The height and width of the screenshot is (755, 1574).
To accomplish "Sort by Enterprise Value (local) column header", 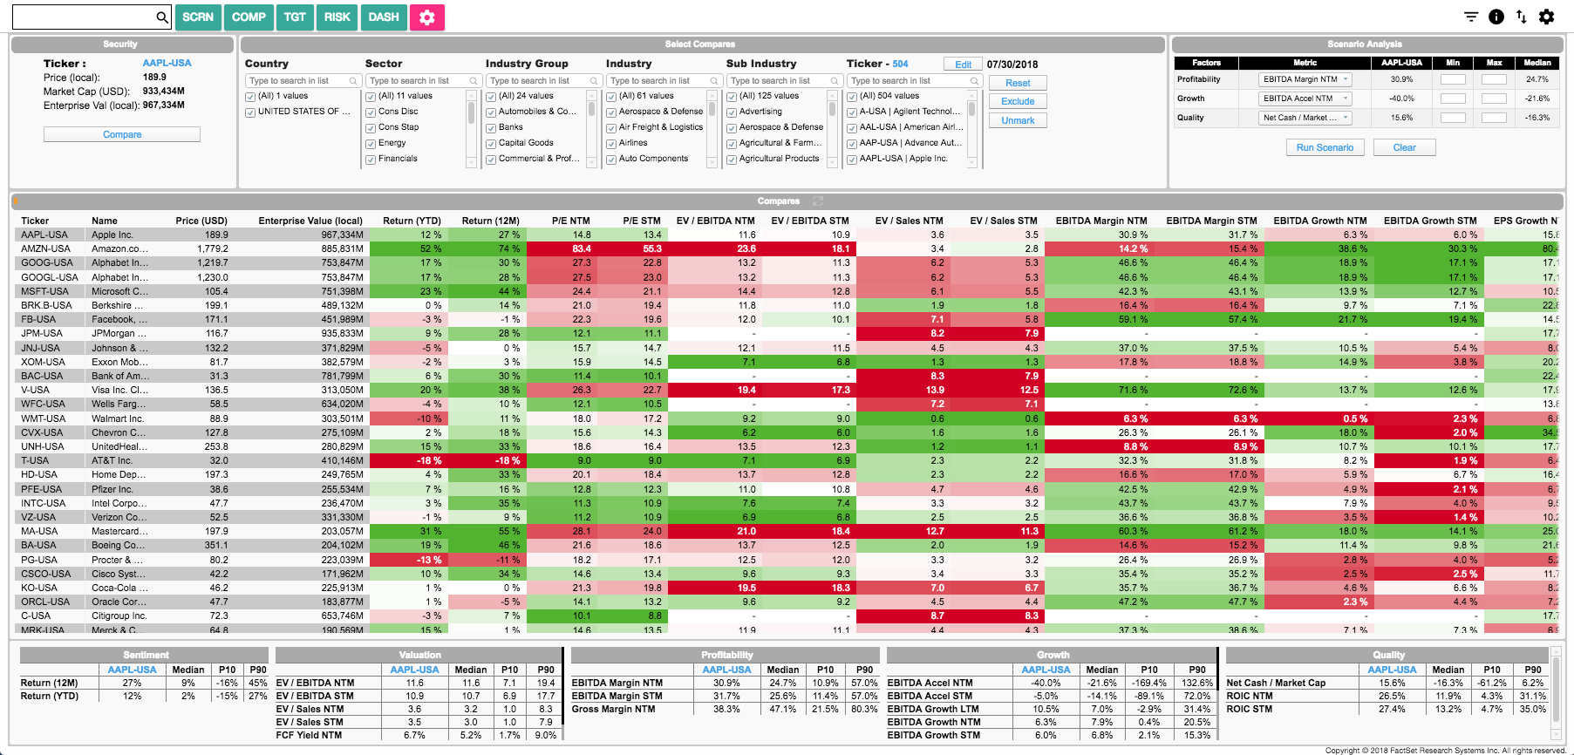I will [x=310, y=221].
